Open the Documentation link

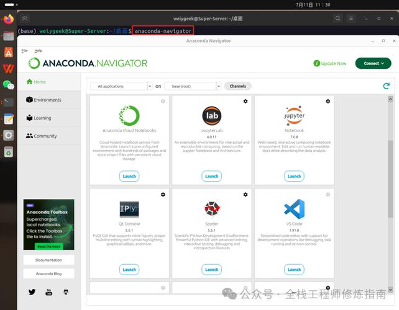coord(49,260)
